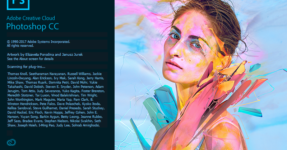Click the Scanning for plug-ins status text
Image resolution: width=287 pixels, height=150 pixels.
point(26,67)
